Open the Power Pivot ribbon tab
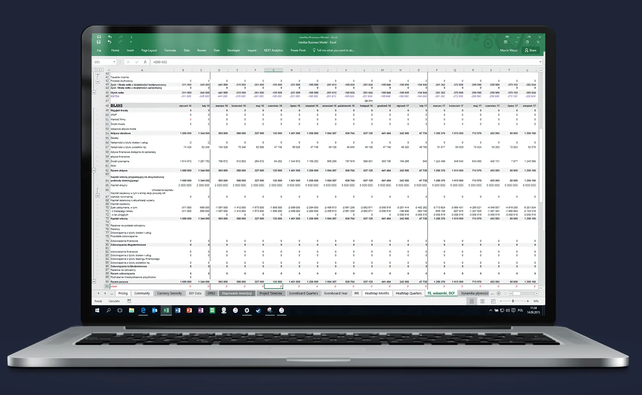This screenshot has height=395, width=642. (298, 50)
